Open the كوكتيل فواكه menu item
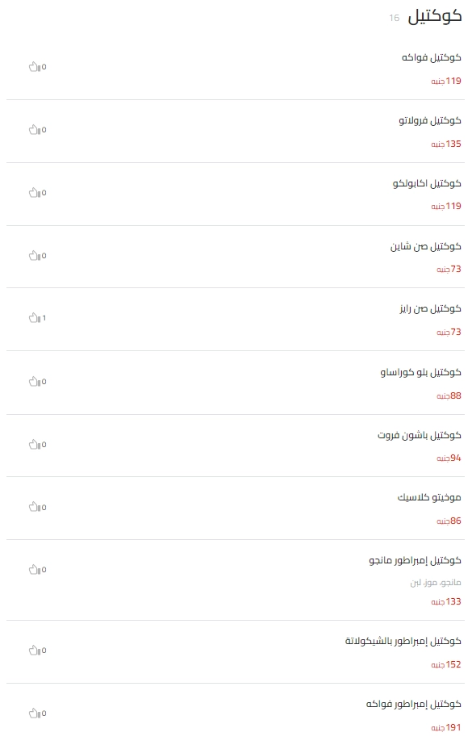The height and width of the screenshot is (745, 472). point(431,57)
